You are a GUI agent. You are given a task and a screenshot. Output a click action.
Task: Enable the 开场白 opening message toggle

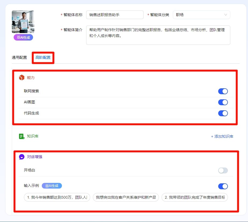click(223, 170)
